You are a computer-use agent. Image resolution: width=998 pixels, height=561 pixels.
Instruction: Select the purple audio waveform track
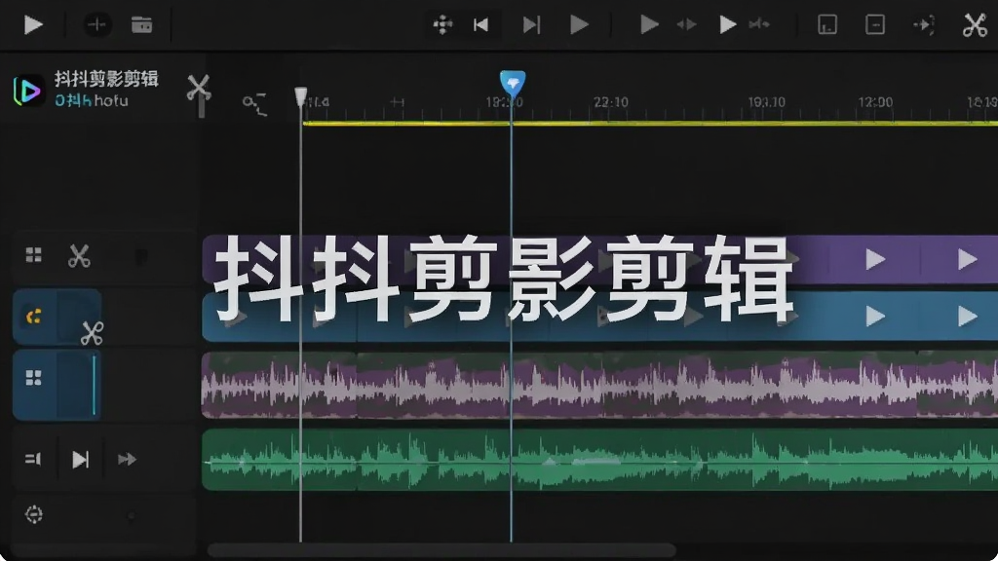point(599,386)
